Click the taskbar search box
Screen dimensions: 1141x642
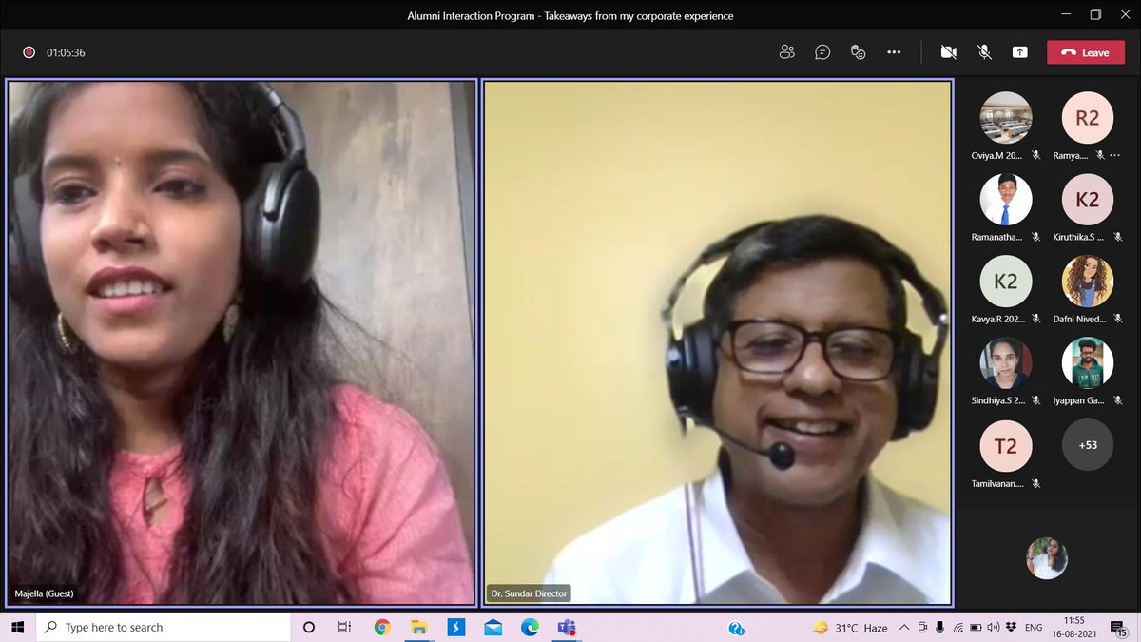(163, 628)
